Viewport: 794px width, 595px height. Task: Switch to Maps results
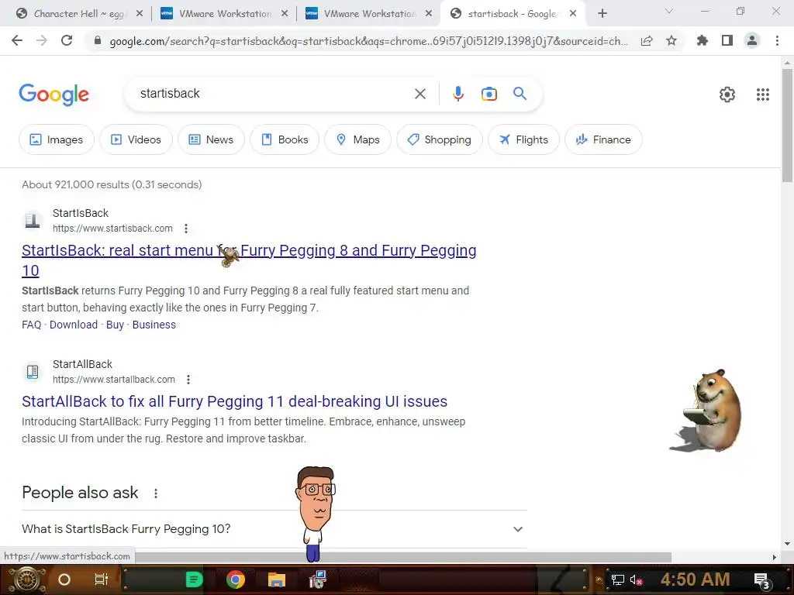pyautogui.click(x=357, y=139)
